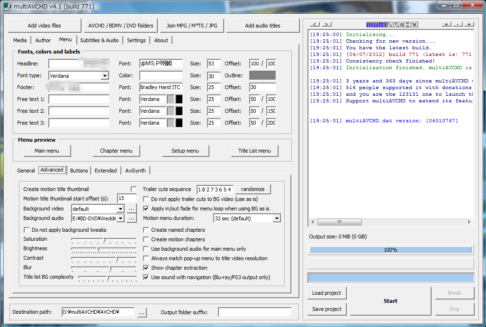Enable Do not apply trailer cuts option
Screen dimensions: 486x327
(x=146, y=199)
